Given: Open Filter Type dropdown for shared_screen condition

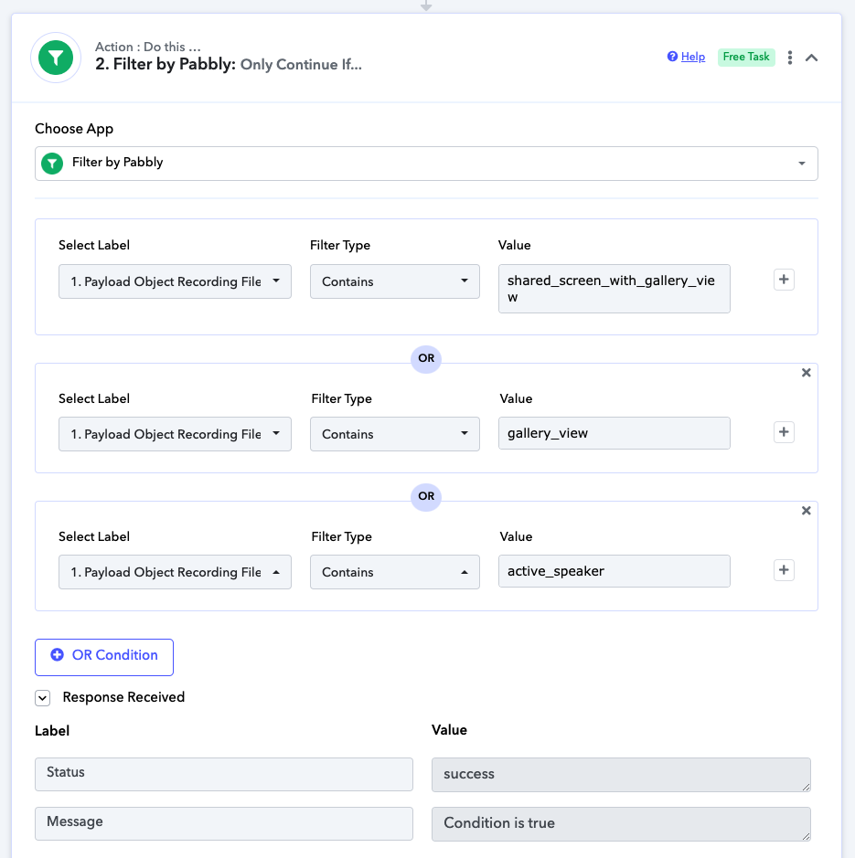Looking at the screenshot, I should click(394, 281).
